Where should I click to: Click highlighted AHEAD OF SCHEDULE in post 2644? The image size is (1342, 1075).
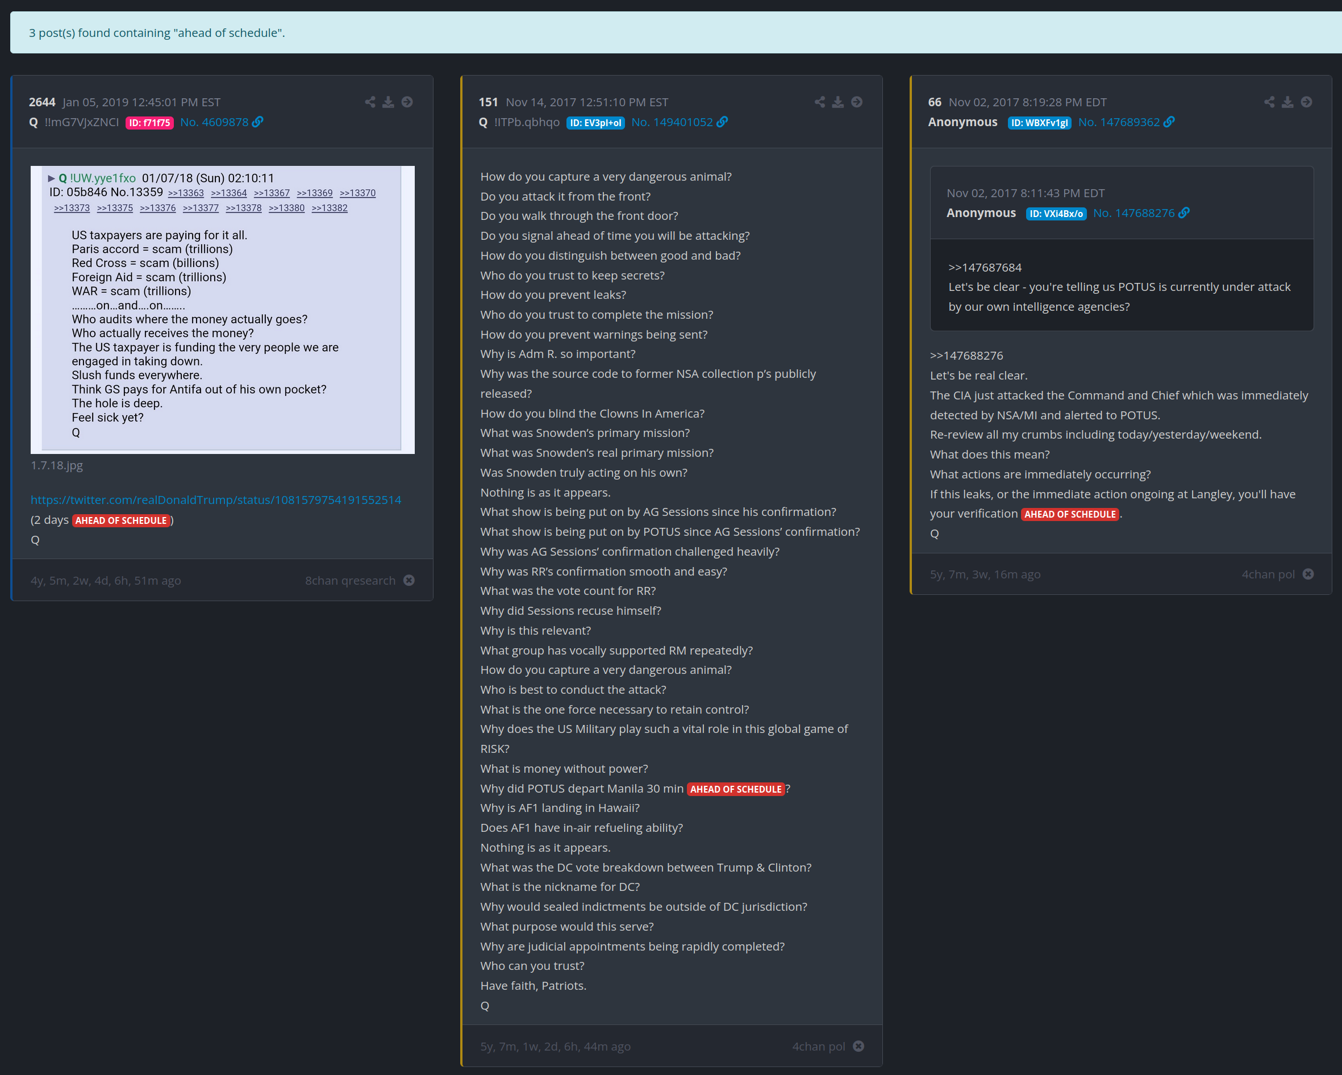tap(121, 520)
